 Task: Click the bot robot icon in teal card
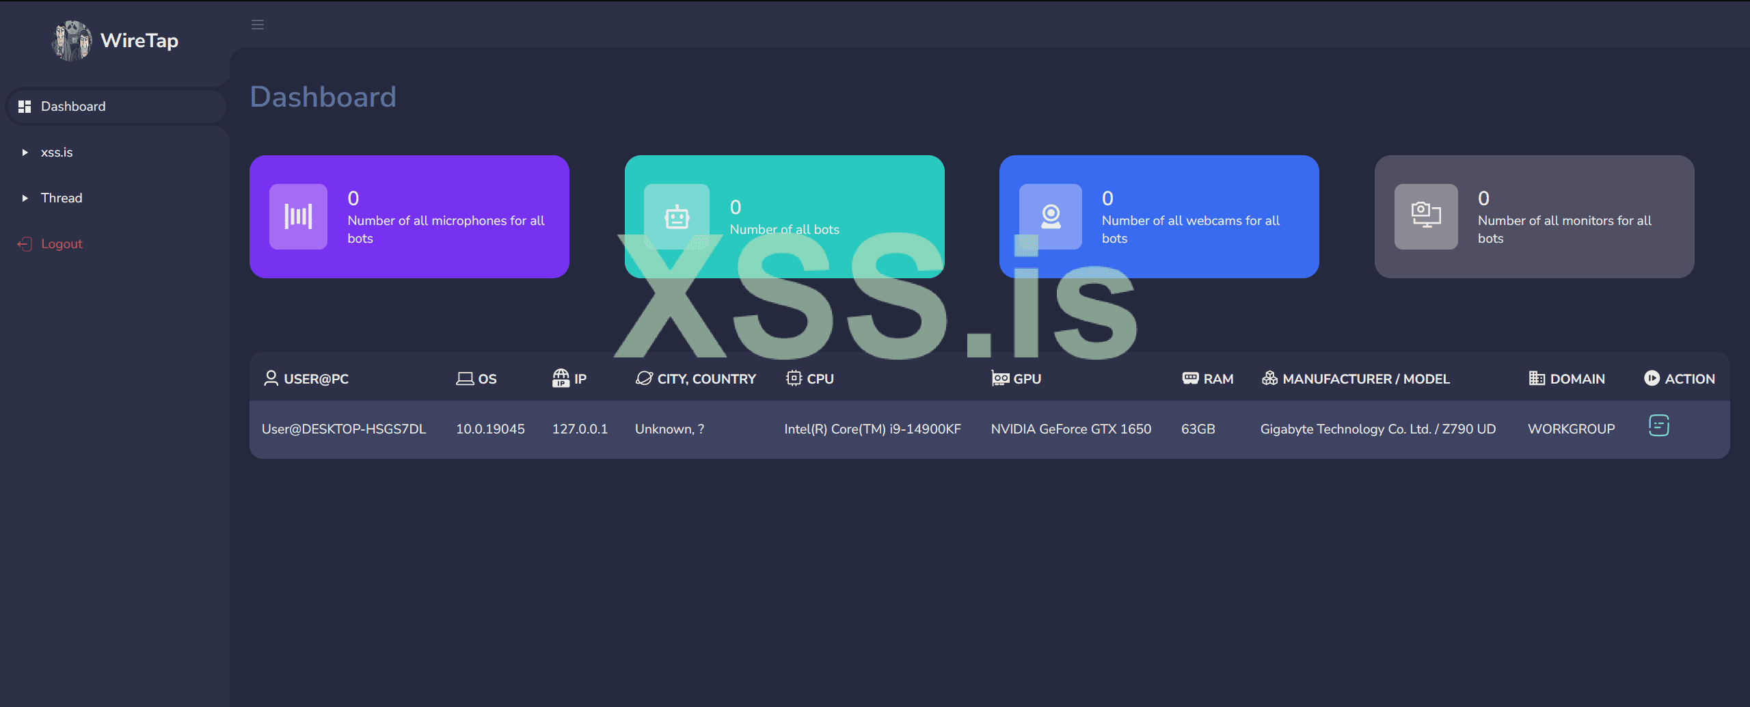[x=677, y=217]
